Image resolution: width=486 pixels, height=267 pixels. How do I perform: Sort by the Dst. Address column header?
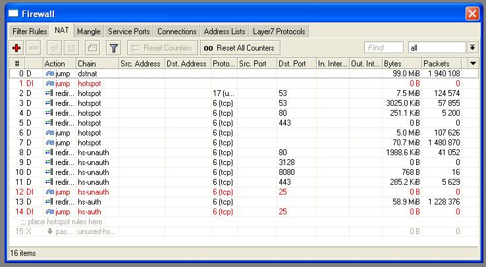188,63
